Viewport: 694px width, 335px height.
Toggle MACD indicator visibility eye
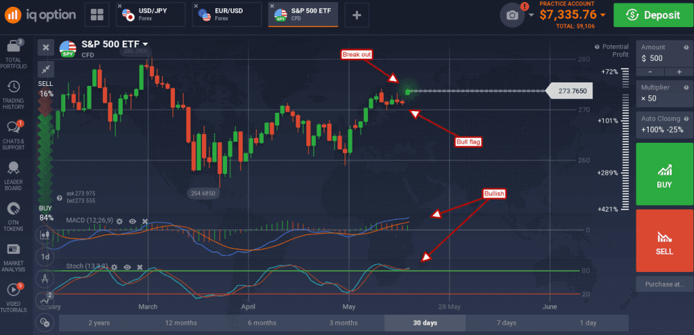pos(132,221)
